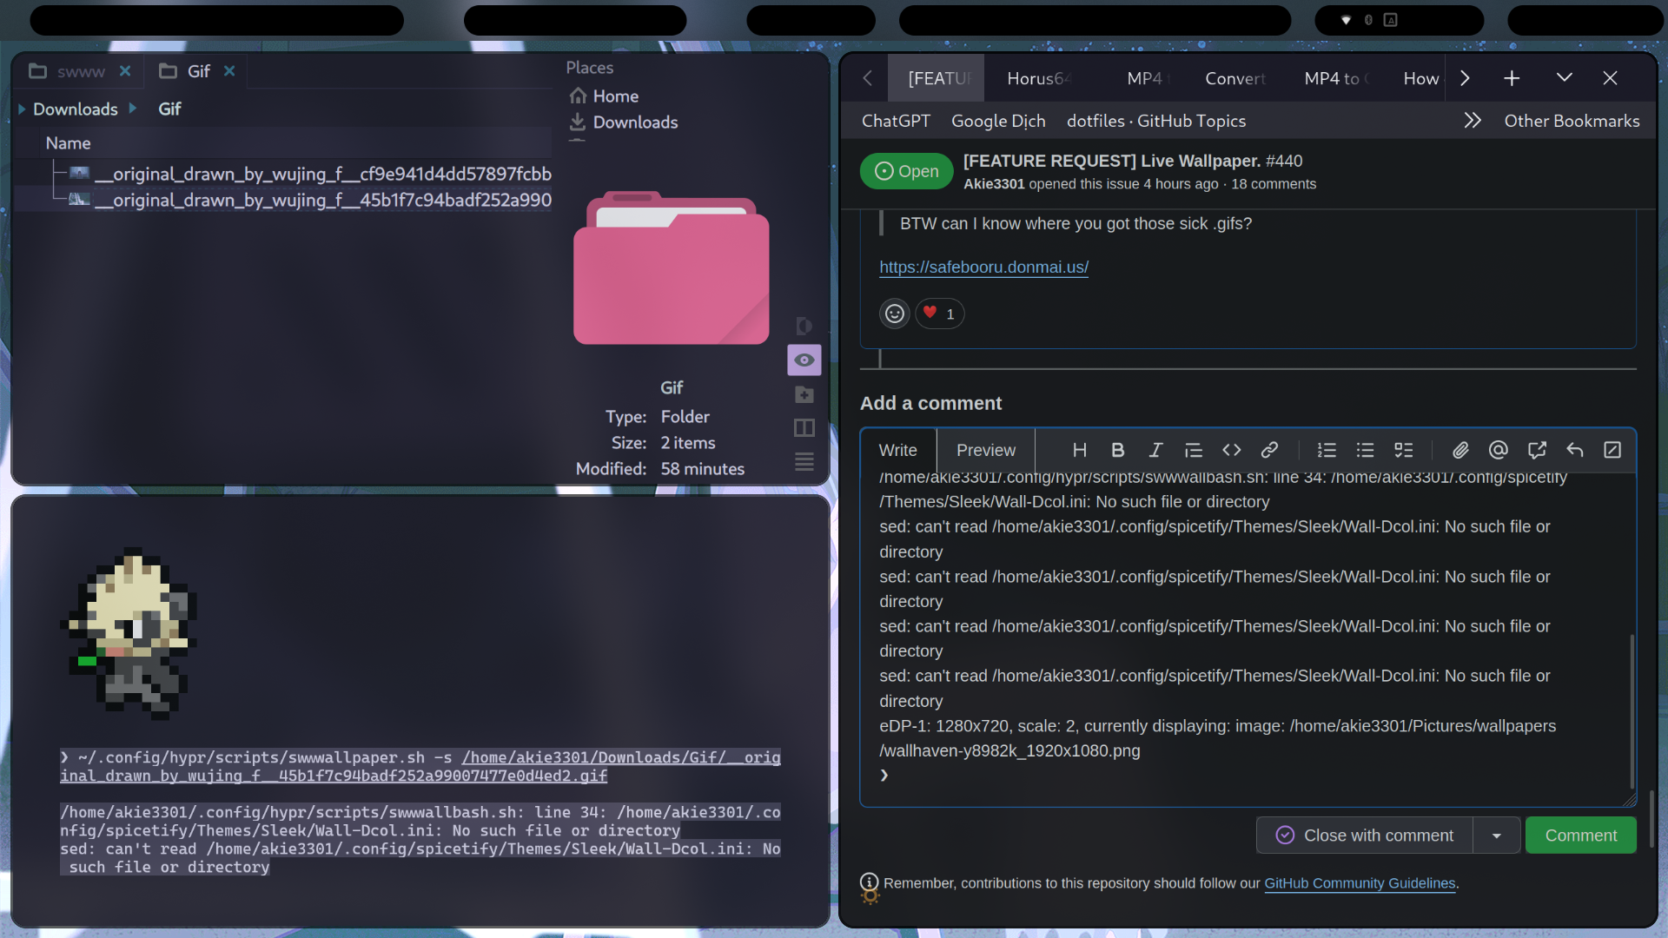Show hidden browser tabs with the chevron
The height and width of the screenshot is (938, 1668).
[x=1464, y=77]
